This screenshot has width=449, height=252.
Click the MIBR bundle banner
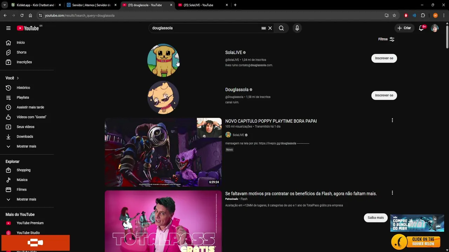pyautogui.click(x=417, y=223)
